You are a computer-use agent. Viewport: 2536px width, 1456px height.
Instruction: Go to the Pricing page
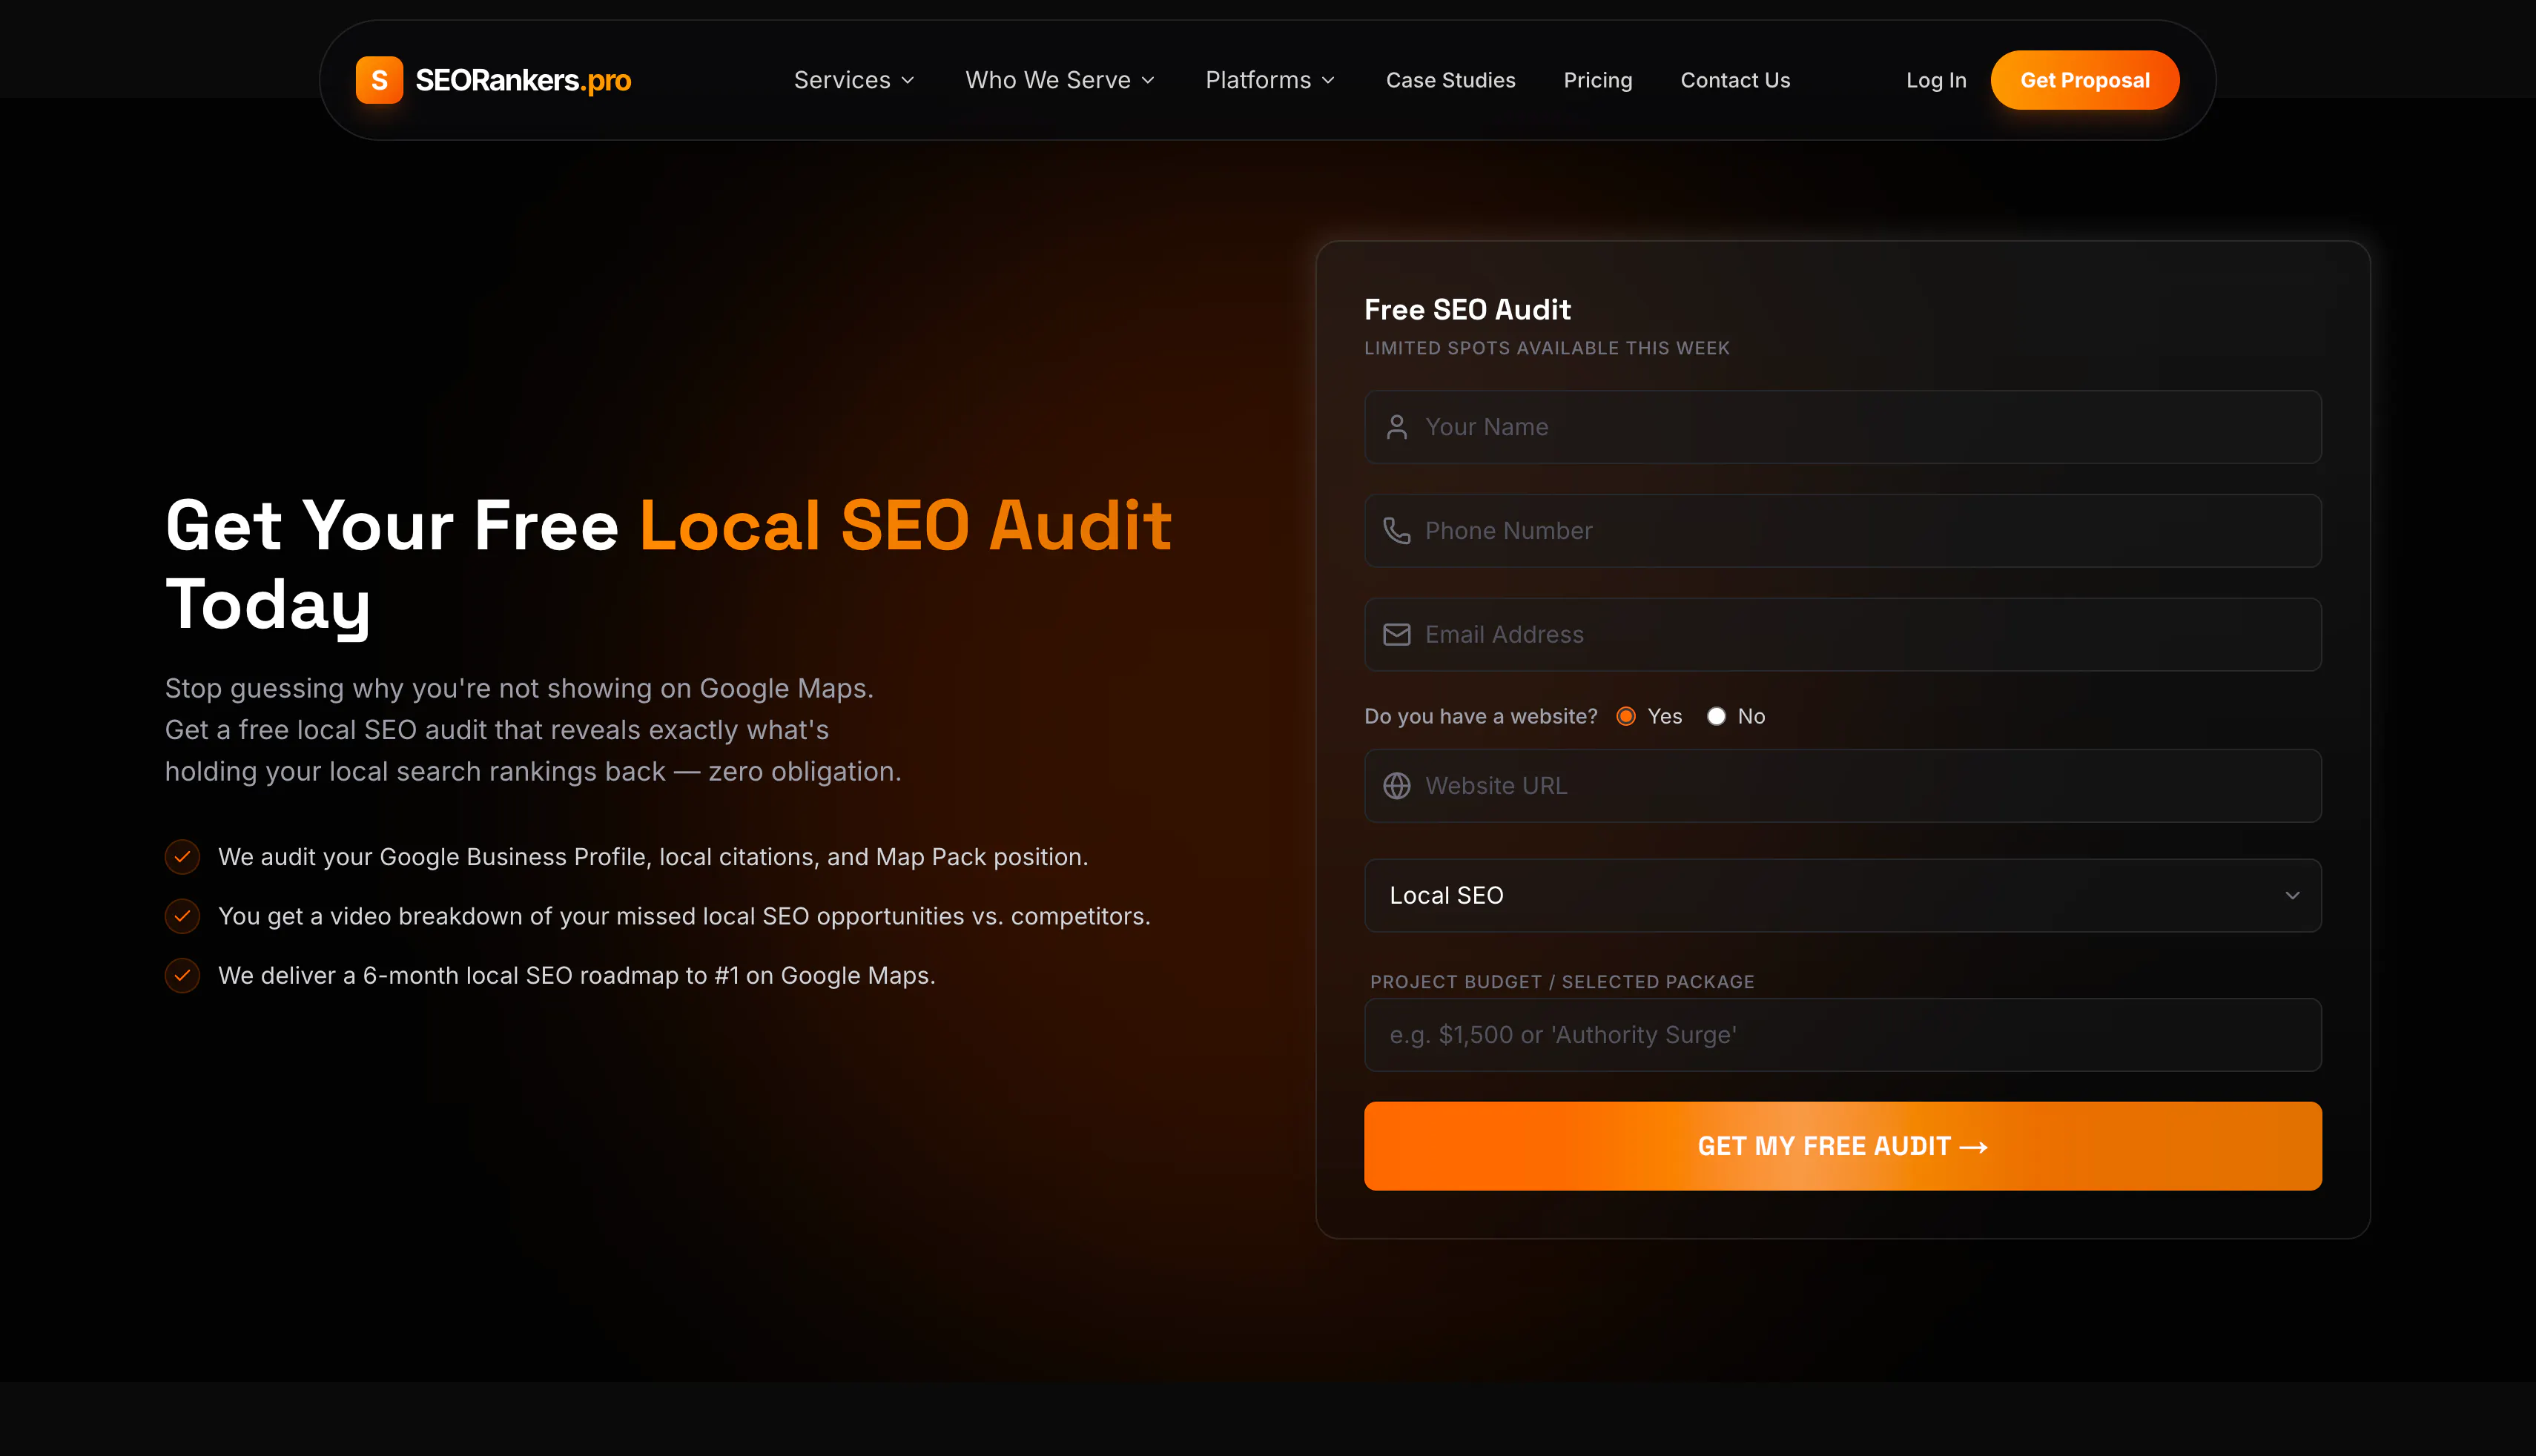click(1598, 80)
